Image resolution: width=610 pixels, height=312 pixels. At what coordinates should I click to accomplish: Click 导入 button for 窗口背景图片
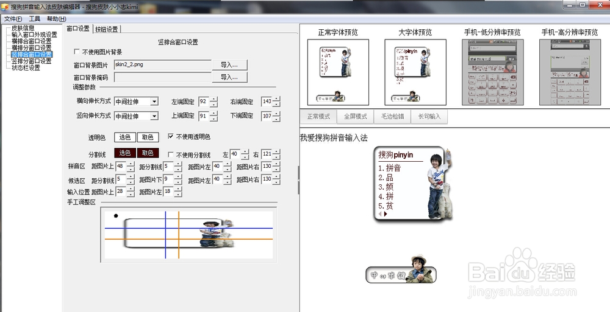230,65
